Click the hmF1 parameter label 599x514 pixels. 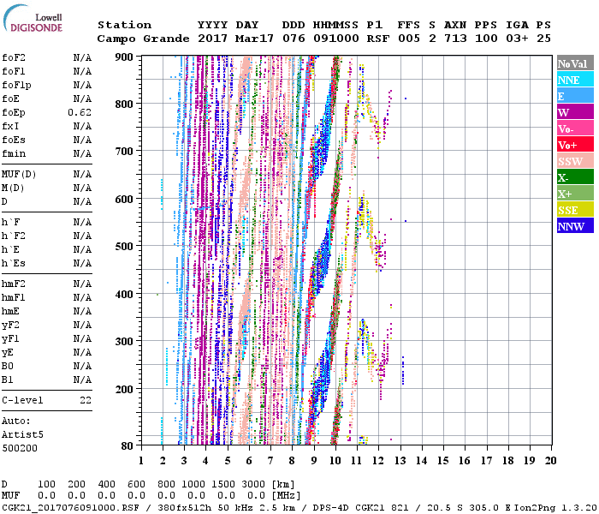[14, 297]
